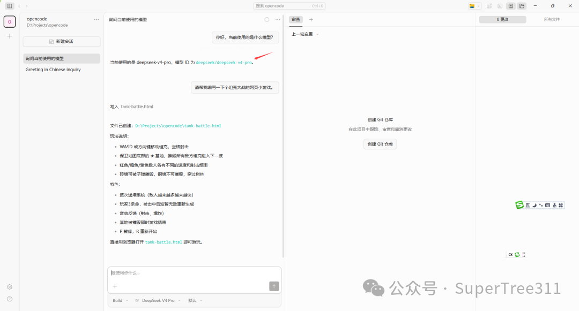Open the IME soft keyboard icon
Viewport: 579px width, 311px height.
tap(547, 205)
